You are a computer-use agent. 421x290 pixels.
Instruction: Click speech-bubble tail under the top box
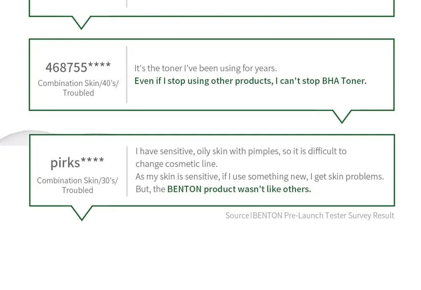click(81, 23)
